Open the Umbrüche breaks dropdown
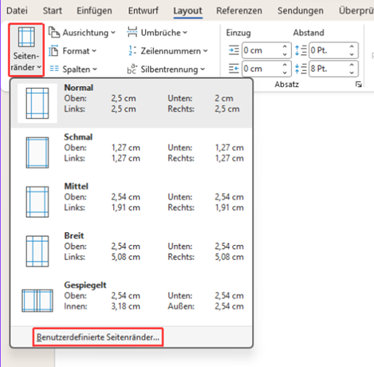 coord(157,33)
